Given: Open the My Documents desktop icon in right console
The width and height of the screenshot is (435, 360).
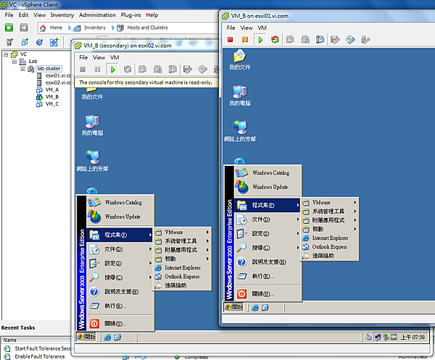Looking at the screenshot, I should [x=237, y=58].
